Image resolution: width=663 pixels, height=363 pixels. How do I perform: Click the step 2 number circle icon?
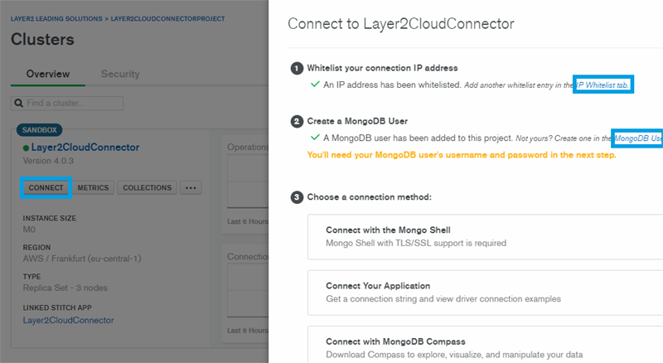point(296,122)
